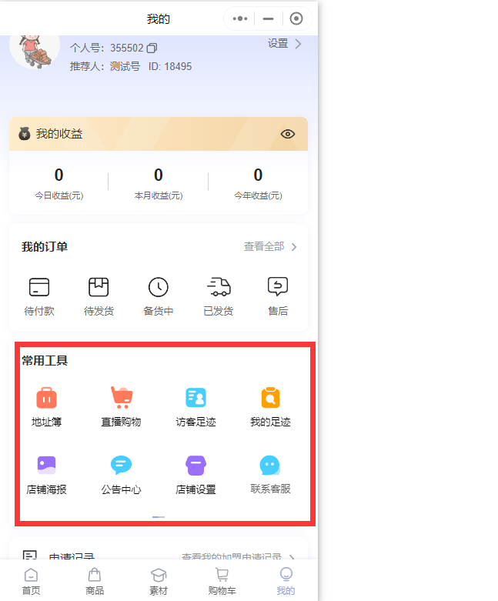View 待付款 pending payment orders
This screenshot has width=498, height=601.
(39, 296)
